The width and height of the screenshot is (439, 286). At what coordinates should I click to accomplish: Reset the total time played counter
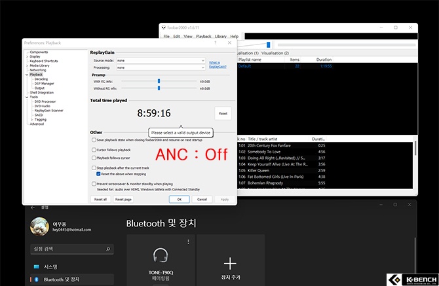click(x=223, y=113)
